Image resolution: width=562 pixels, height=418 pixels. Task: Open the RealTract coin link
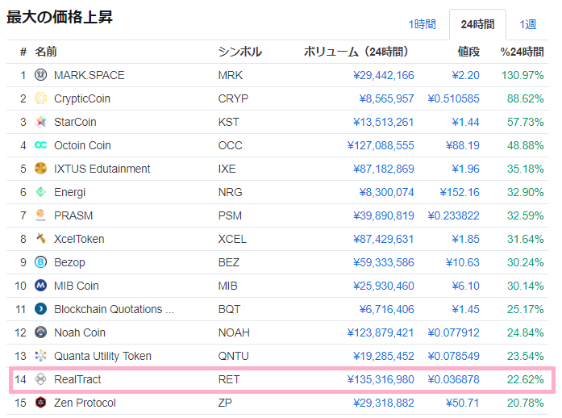pos(77,379)
